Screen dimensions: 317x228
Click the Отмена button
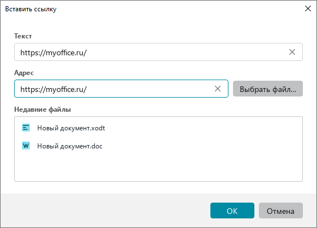(x=280, y=211)
